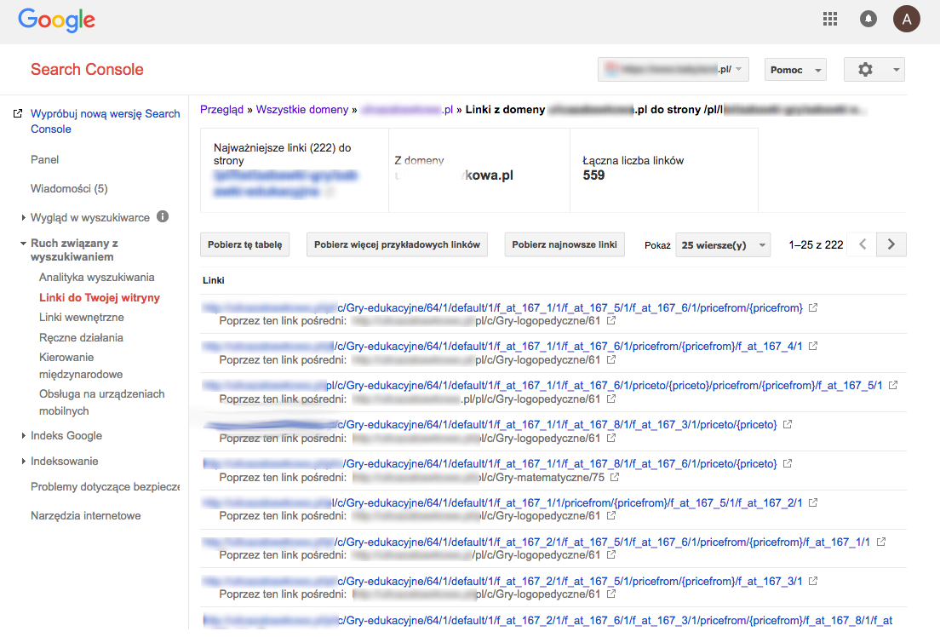Click the 1–25 z 222 pagination text

[816, 244]
